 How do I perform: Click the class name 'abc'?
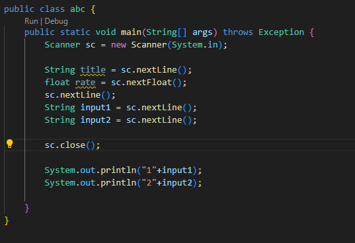tap(77, 9)
